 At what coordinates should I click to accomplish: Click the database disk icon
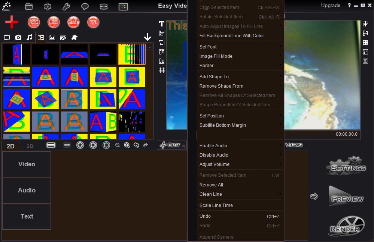tap(104, 7)
